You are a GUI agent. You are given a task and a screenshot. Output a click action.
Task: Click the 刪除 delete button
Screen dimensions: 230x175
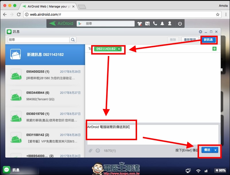click(173, 40)
